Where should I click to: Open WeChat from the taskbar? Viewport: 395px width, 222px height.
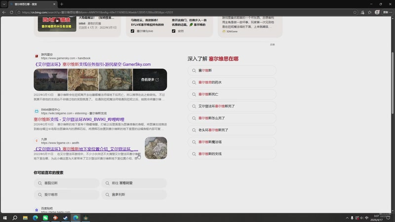click(45, 218)
